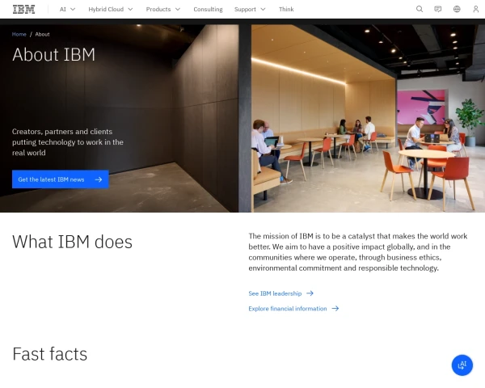485x388 pixels.
Task: Open the globe region selector icon
Action: click(457, 9)
